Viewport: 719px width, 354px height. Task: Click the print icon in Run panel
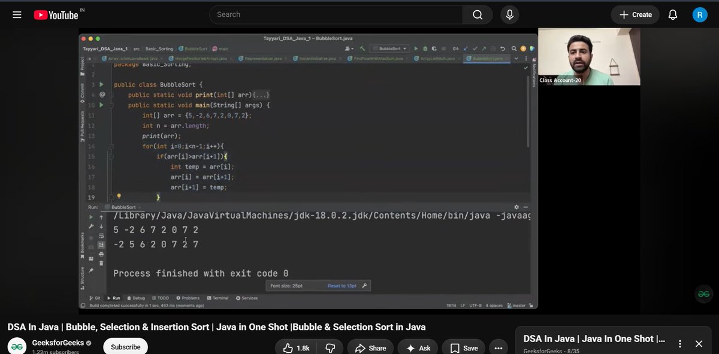(x=101, y=254)
